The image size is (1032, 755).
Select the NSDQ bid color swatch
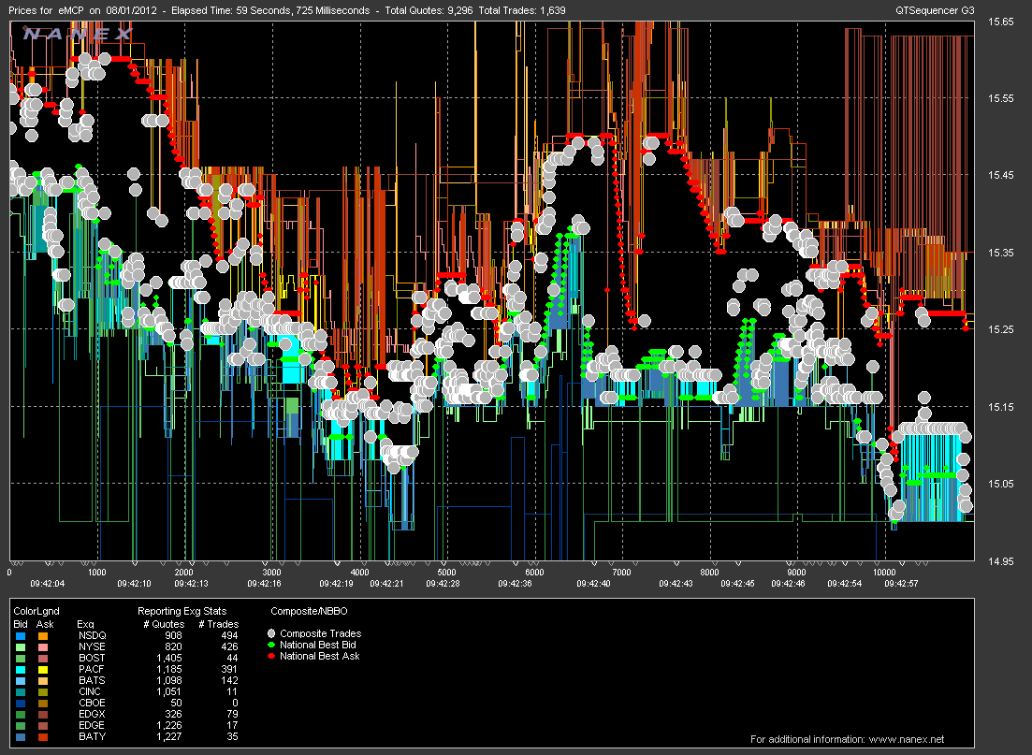20,635
